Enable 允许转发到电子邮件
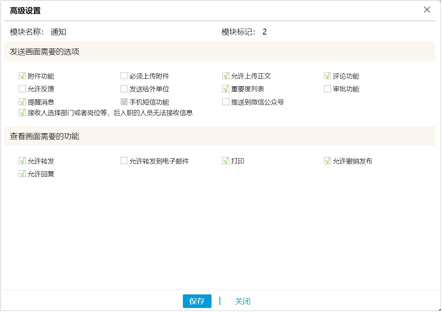The width and height of the screenshot is (442, 312). tap(125, 161)
